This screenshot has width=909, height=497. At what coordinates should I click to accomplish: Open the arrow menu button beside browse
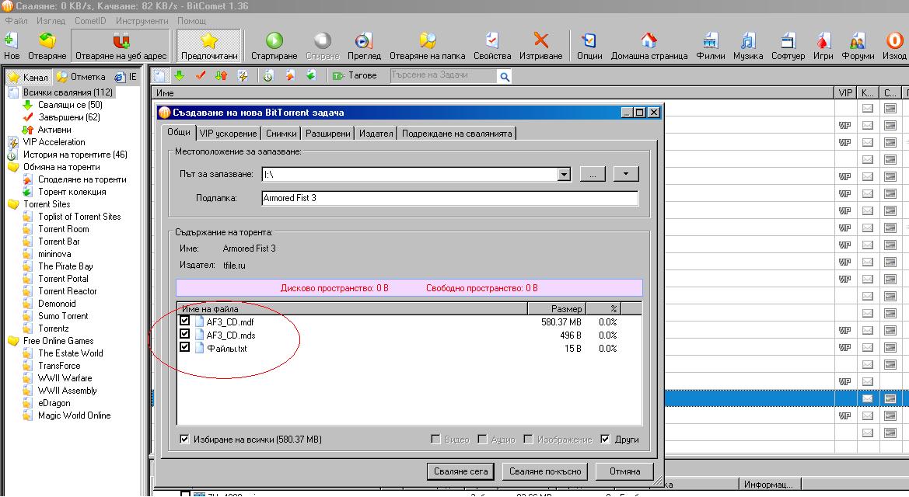(625, 175)
